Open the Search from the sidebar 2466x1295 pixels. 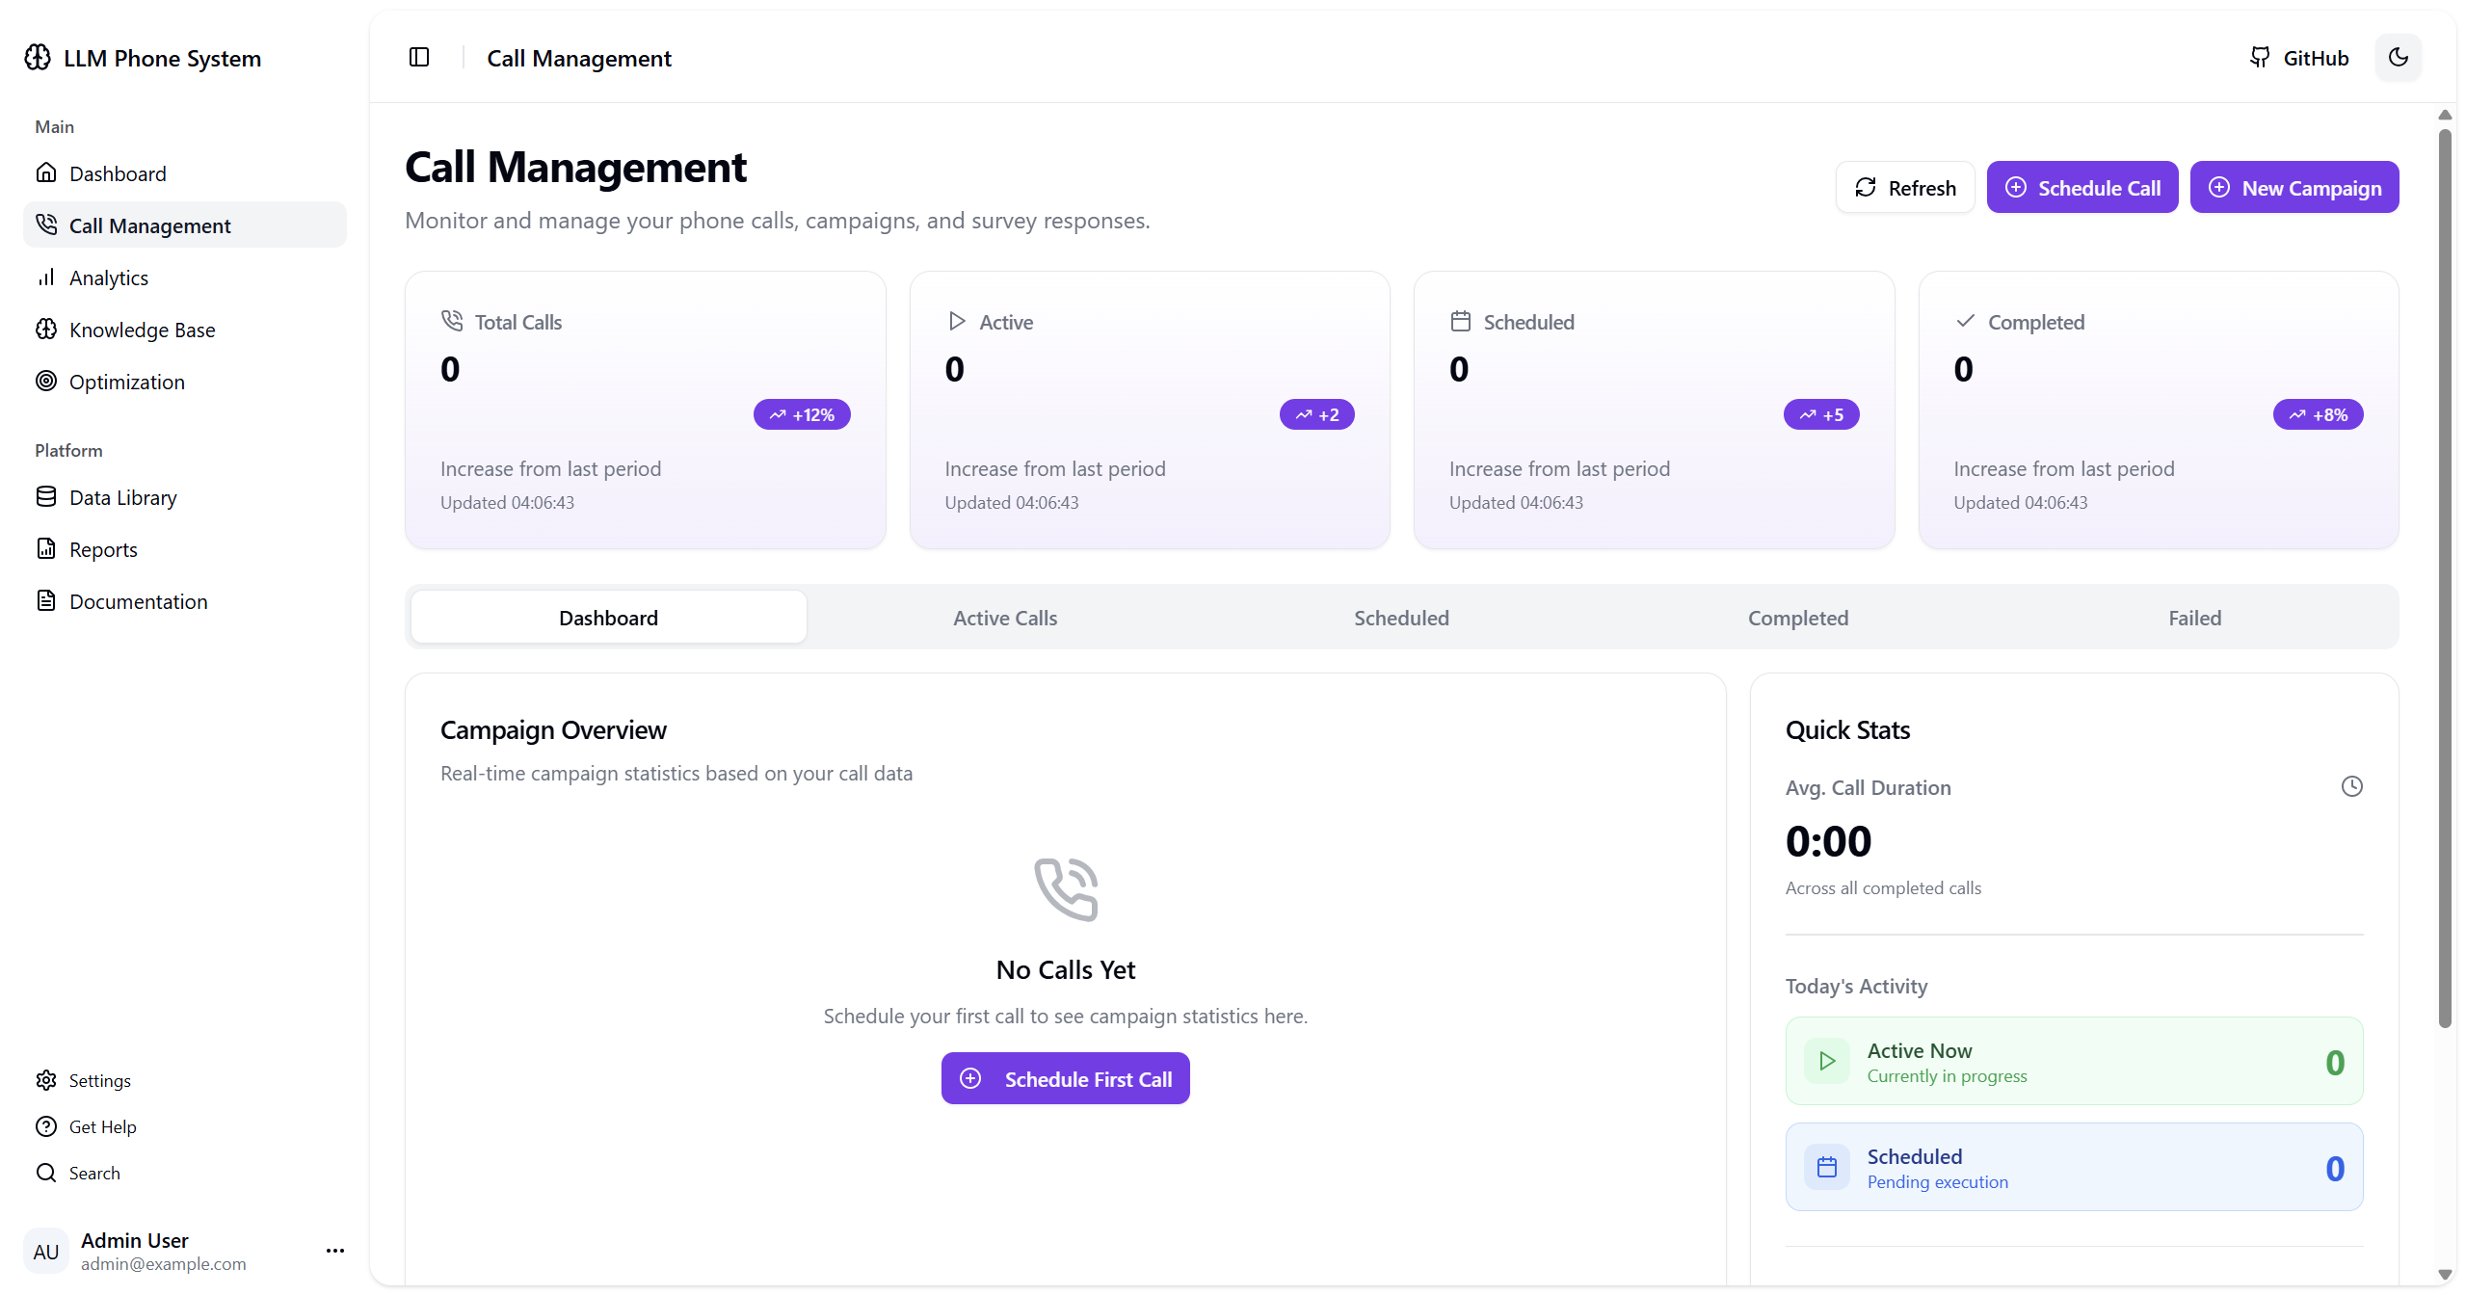coord(95,1172)
